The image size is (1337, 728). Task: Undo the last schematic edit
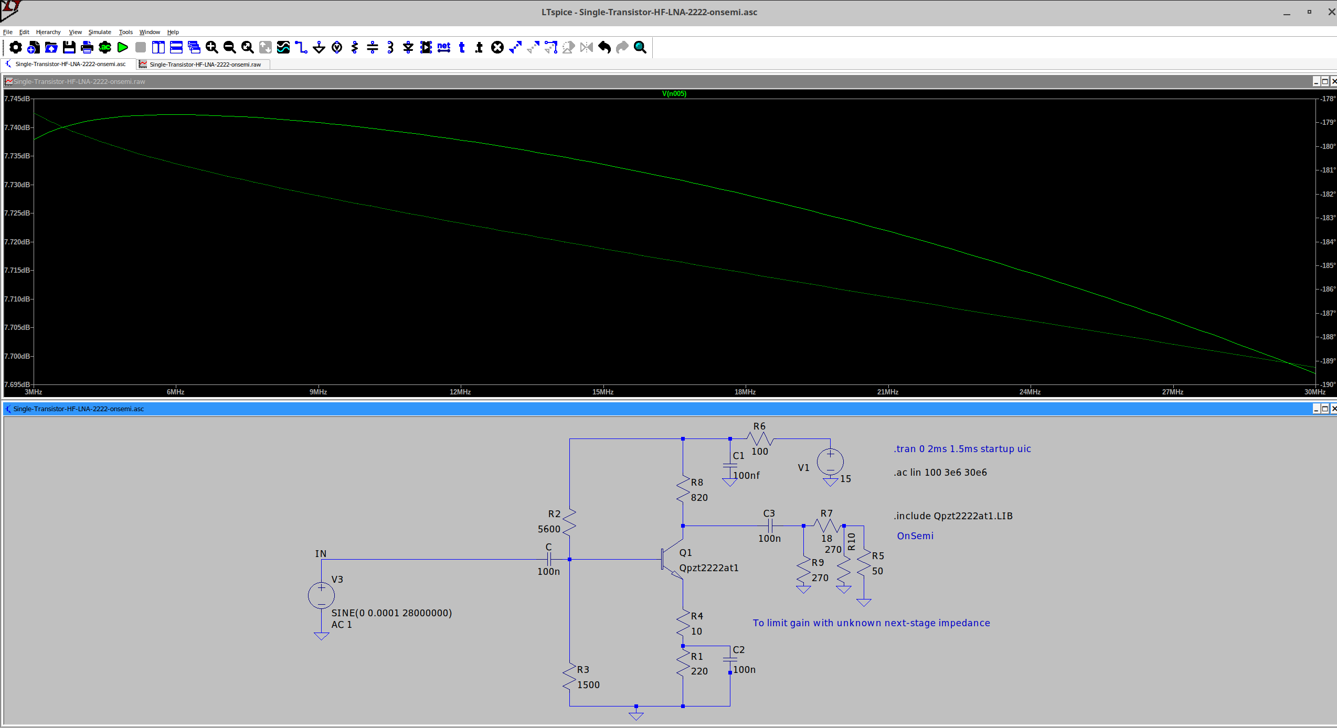coord(604,47)
